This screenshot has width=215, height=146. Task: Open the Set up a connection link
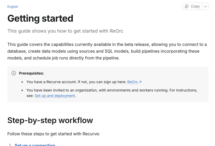click(x=35, y=145)
